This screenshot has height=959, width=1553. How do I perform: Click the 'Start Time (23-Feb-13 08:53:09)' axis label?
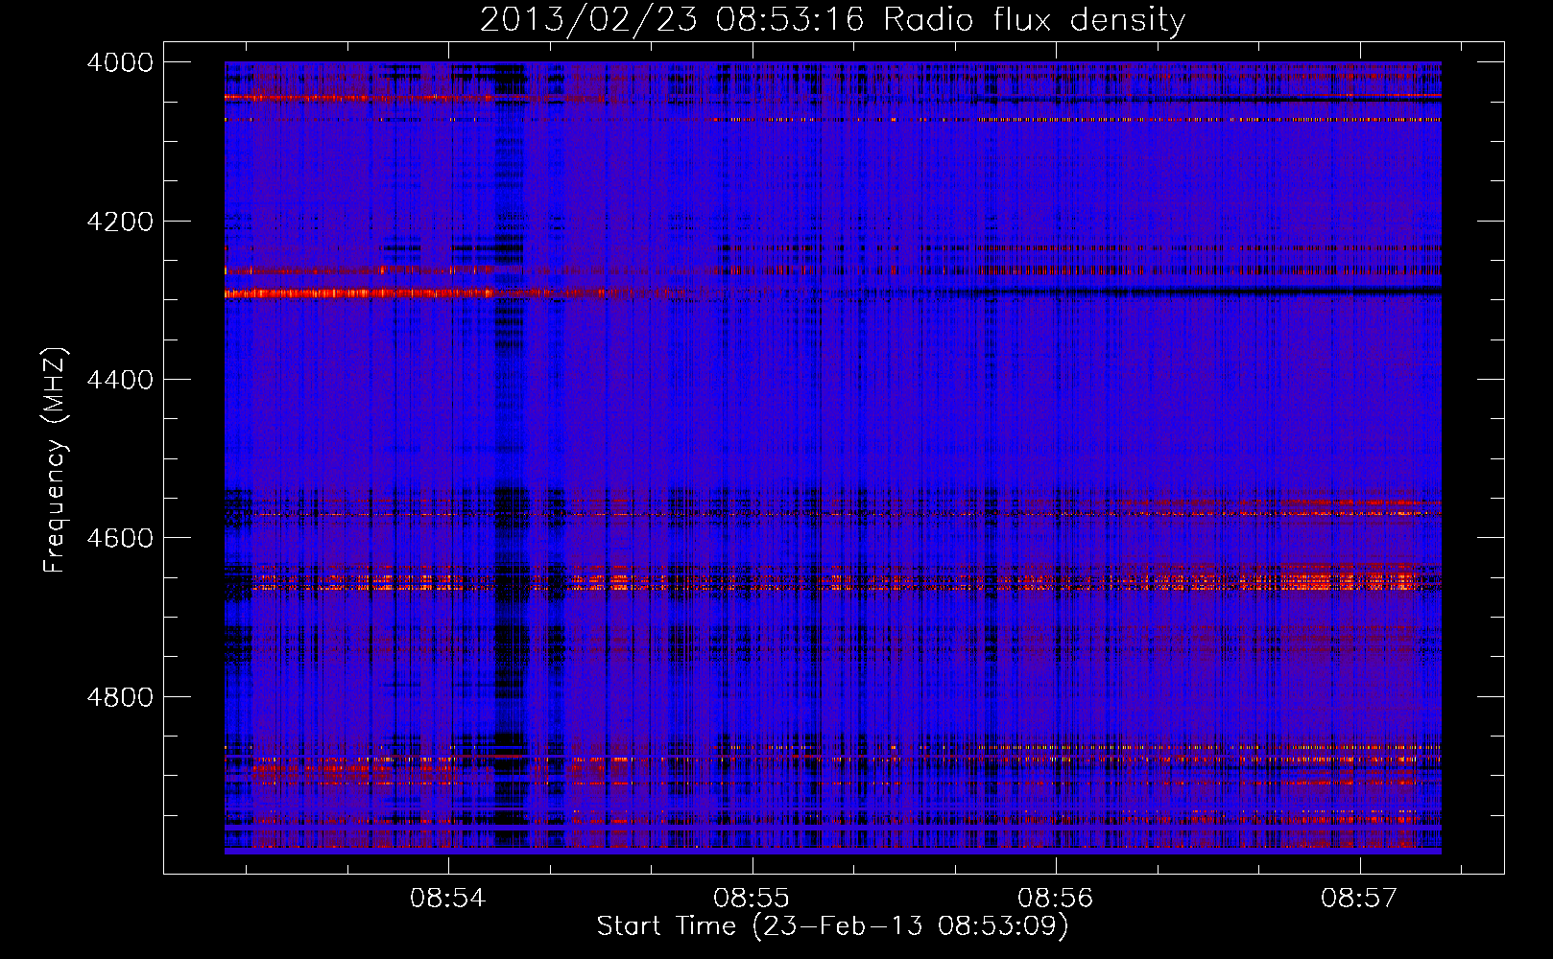click(x=832, y=926)
